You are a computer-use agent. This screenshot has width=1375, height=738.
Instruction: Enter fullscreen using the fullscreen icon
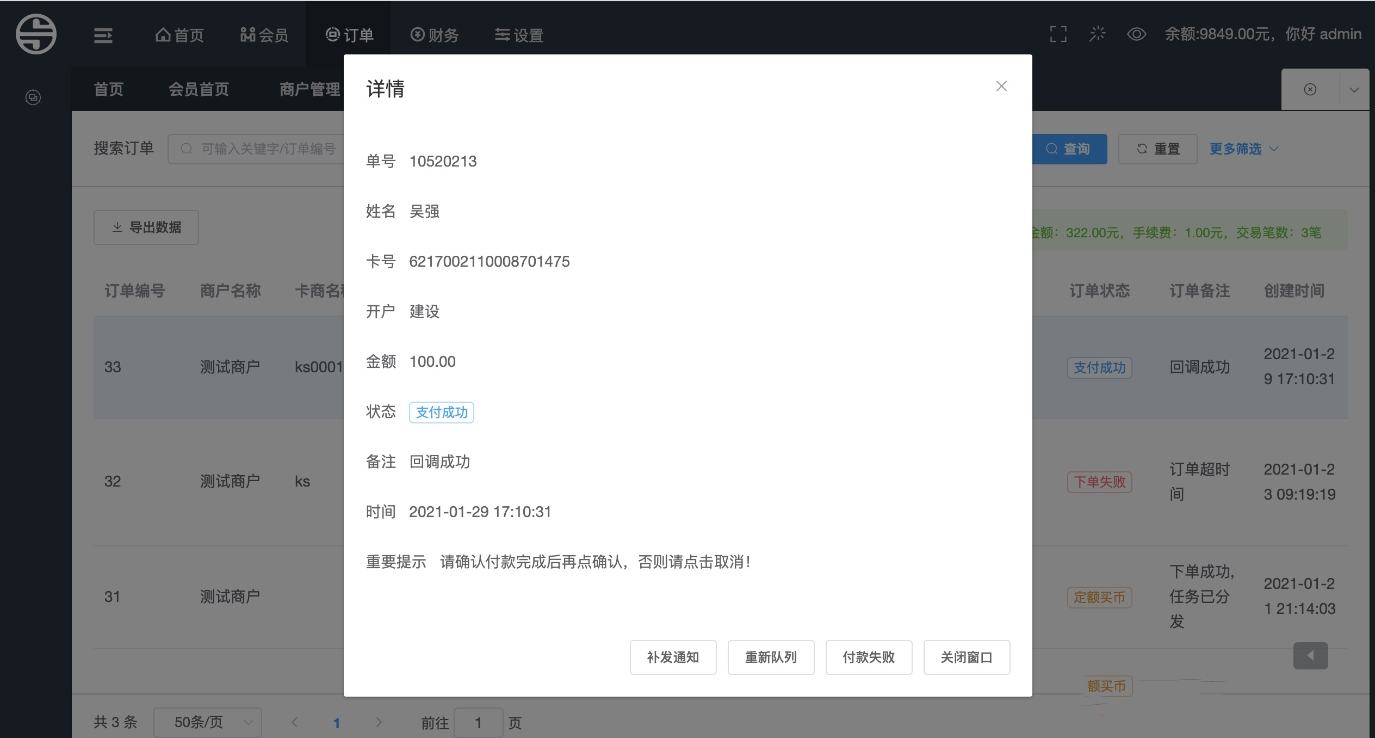click(x=1058, y=34)
